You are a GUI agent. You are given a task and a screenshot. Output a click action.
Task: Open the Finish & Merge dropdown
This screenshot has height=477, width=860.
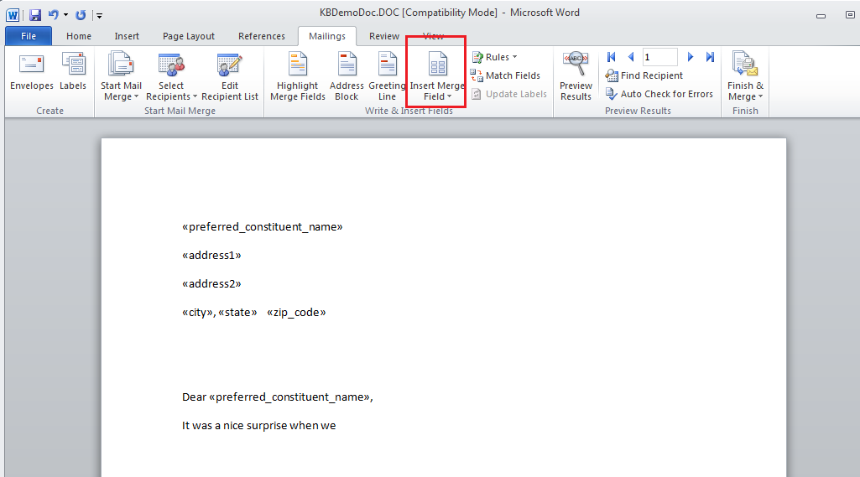coord(745,91)
